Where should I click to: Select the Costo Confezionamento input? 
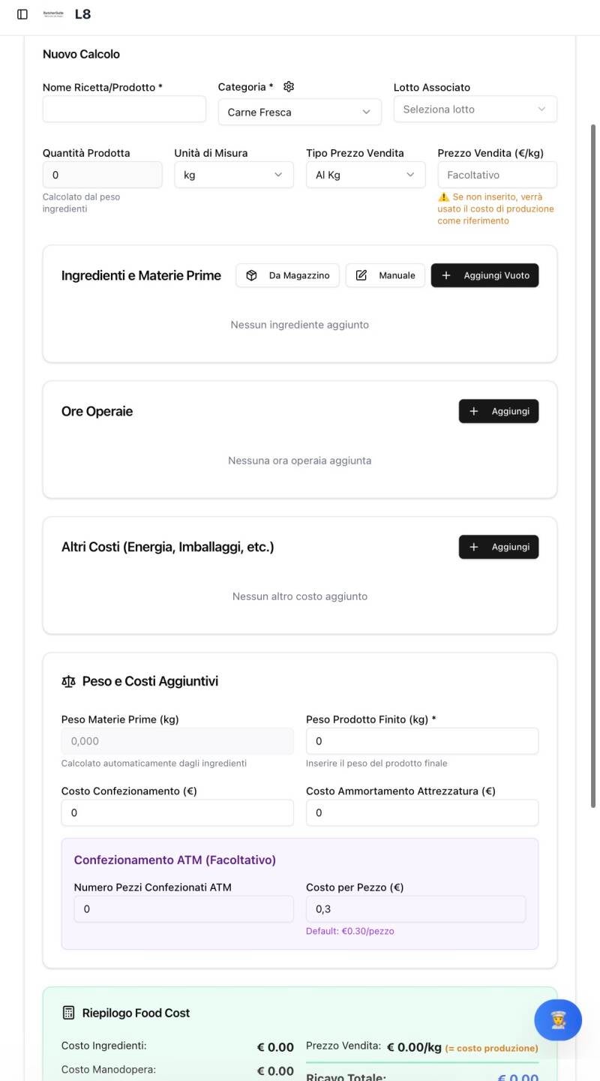click(177, 812)
